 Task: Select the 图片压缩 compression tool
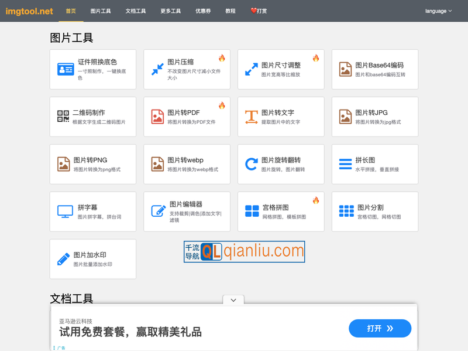coord(187,69)
